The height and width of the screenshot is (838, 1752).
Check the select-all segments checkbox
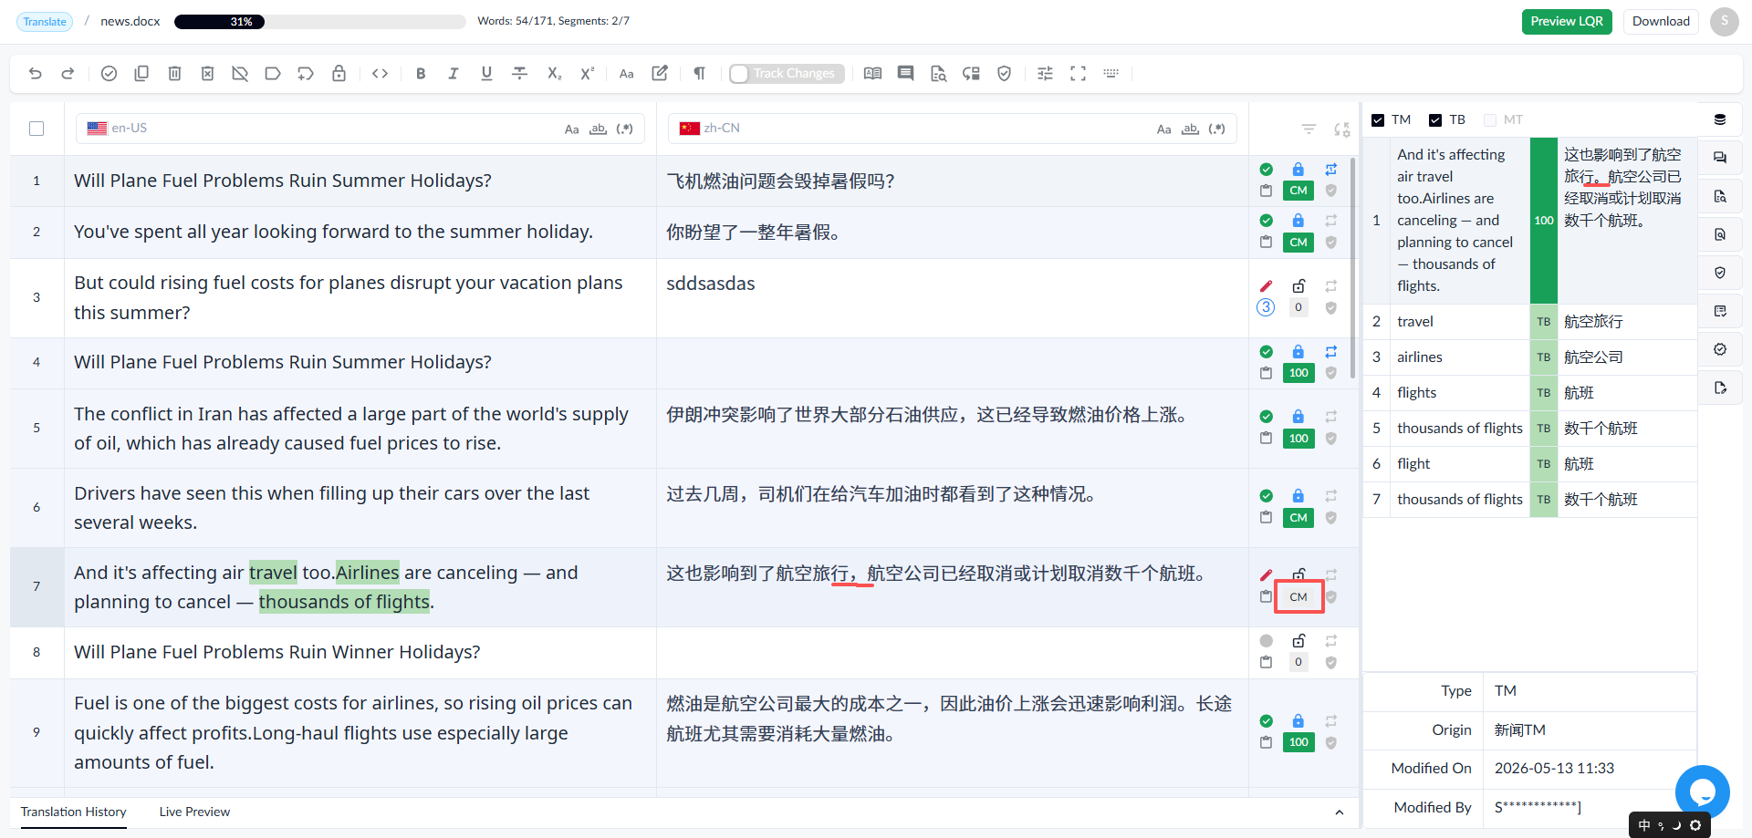[x=36, y=129]
